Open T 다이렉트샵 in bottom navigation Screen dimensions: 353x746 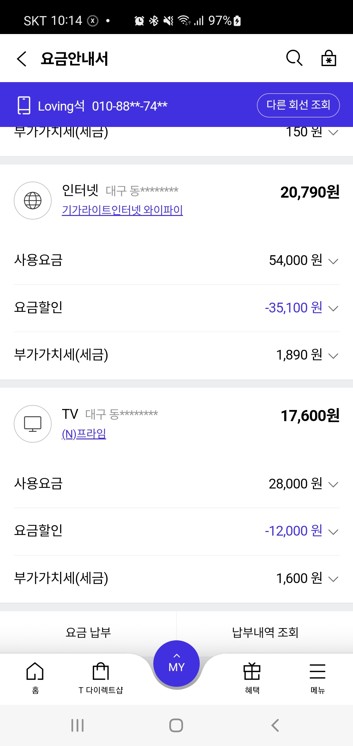click(x=101, y=677)
